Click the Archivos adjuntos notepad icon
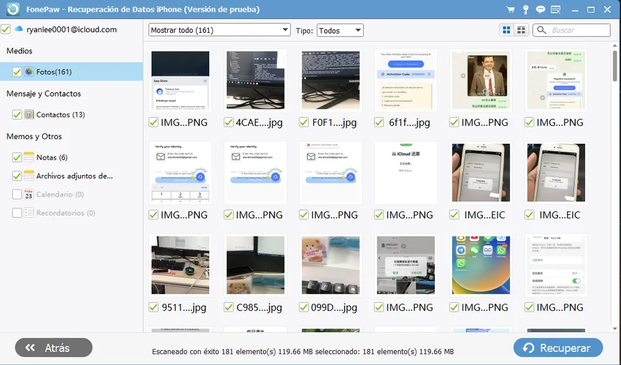 (29, 176)
